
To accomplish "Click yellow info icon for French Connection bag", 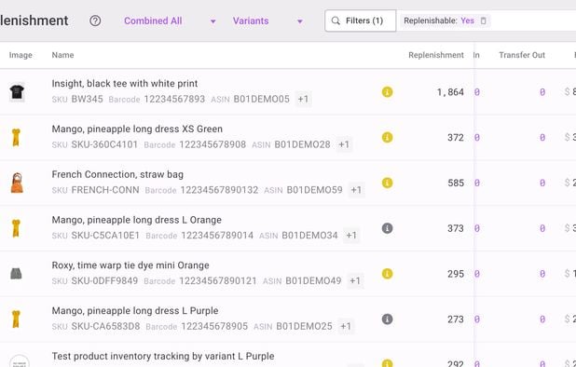I will (387, 183).
